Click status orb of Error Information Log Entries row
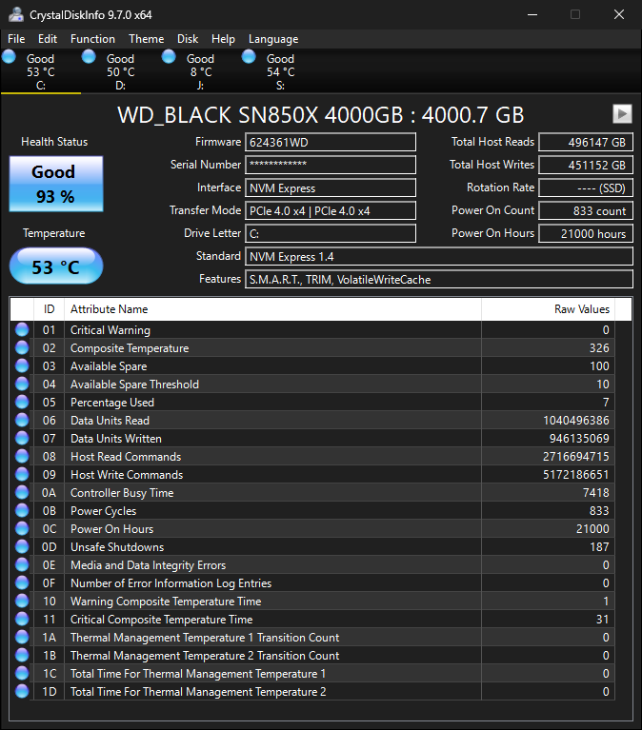The image size is (642, 730). pyautogui.click(x=22, y=582)
